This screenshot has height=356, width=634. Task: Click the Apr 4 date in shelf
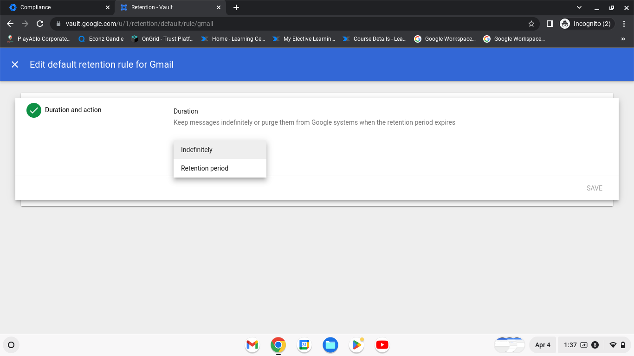543,345
